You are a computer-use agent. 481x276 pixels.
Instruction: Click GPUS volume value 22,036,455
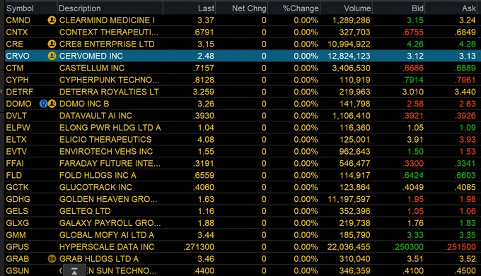click(x=349, y=247)
